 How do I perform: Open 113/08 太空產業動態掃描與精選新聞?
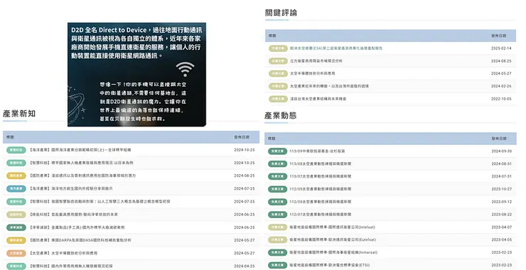click(321, 164)
